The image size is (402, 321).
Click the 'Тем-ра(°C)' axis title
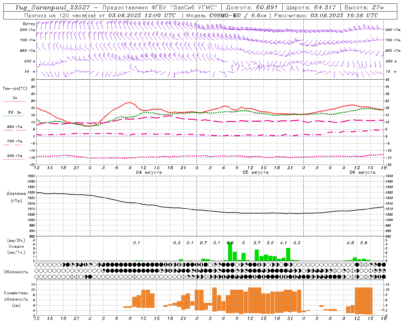click(15, 88)
